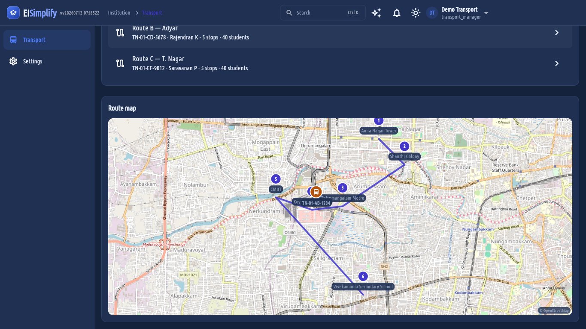Click the Route C route icon
The width and height of the screenshot is (586, 329).
(x=120, y=63)
